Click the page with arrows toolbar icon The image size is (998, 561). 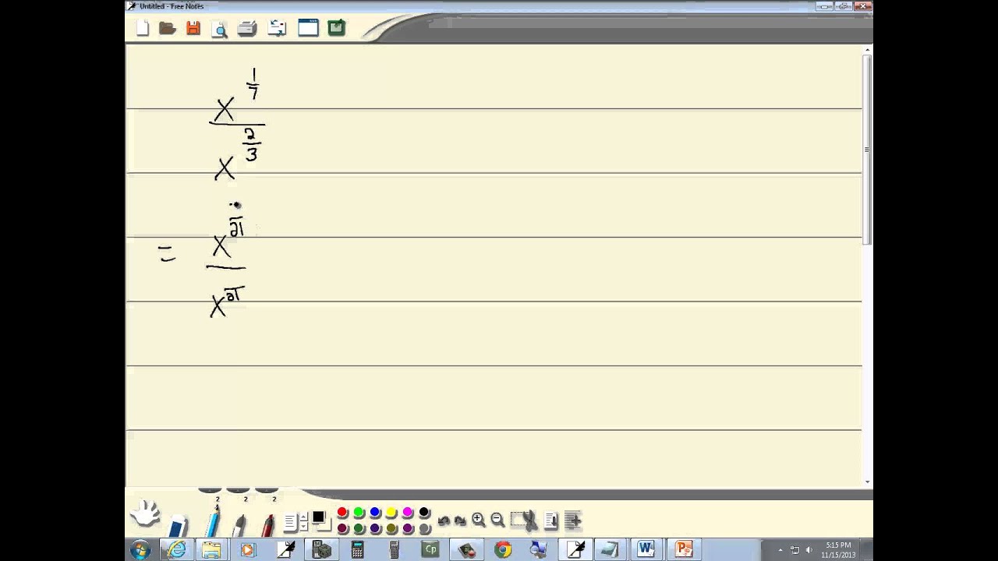pyautogui.click(x=277, y=29)
